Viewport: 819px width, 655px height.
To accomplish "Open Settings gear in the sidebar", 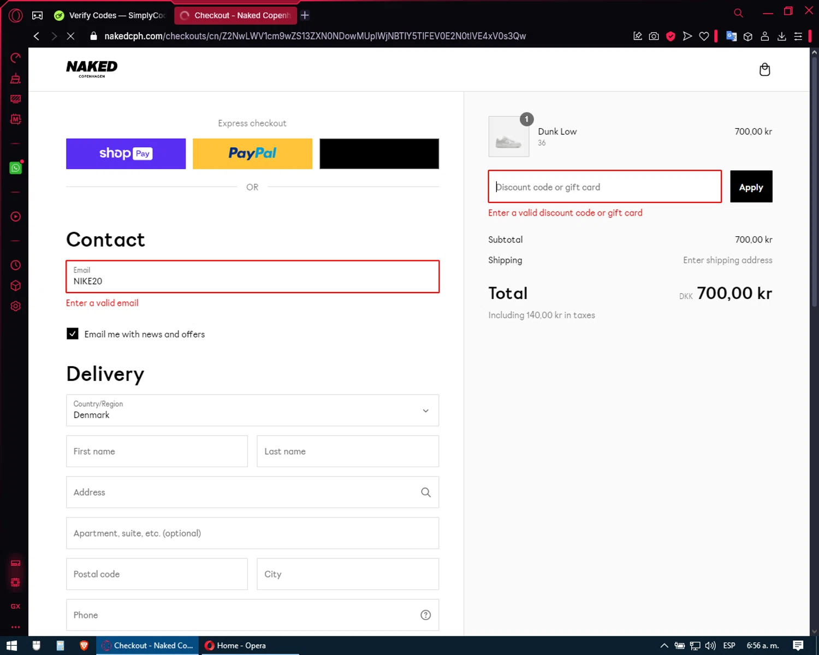I will [x=15, y=306].
